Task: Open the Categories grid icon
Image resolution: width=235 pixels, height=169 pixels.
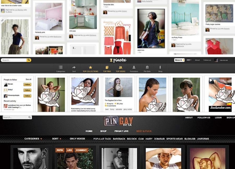Action: click(61, 67)
